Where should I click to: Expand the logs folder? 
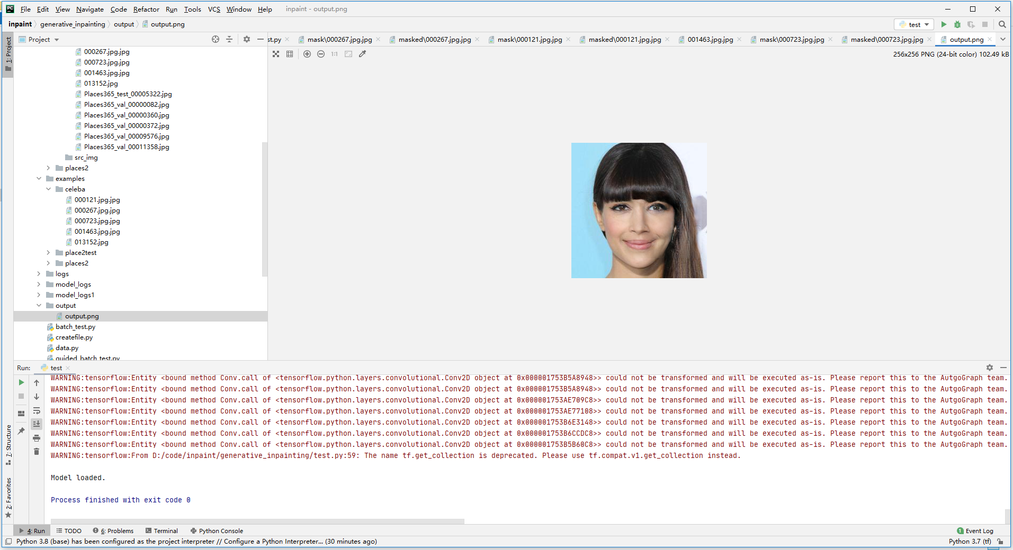coord(39,274)
